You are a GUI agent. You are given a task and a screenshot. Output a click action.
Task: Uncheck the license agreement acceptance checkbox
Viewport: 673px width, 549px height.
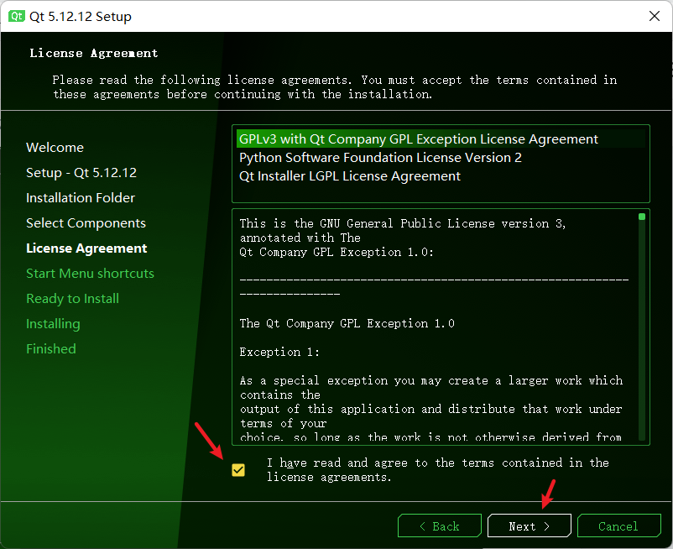pos(238,470)
